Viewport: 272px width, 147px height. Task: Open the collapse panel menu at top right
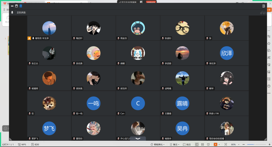[x=264, y=6]
